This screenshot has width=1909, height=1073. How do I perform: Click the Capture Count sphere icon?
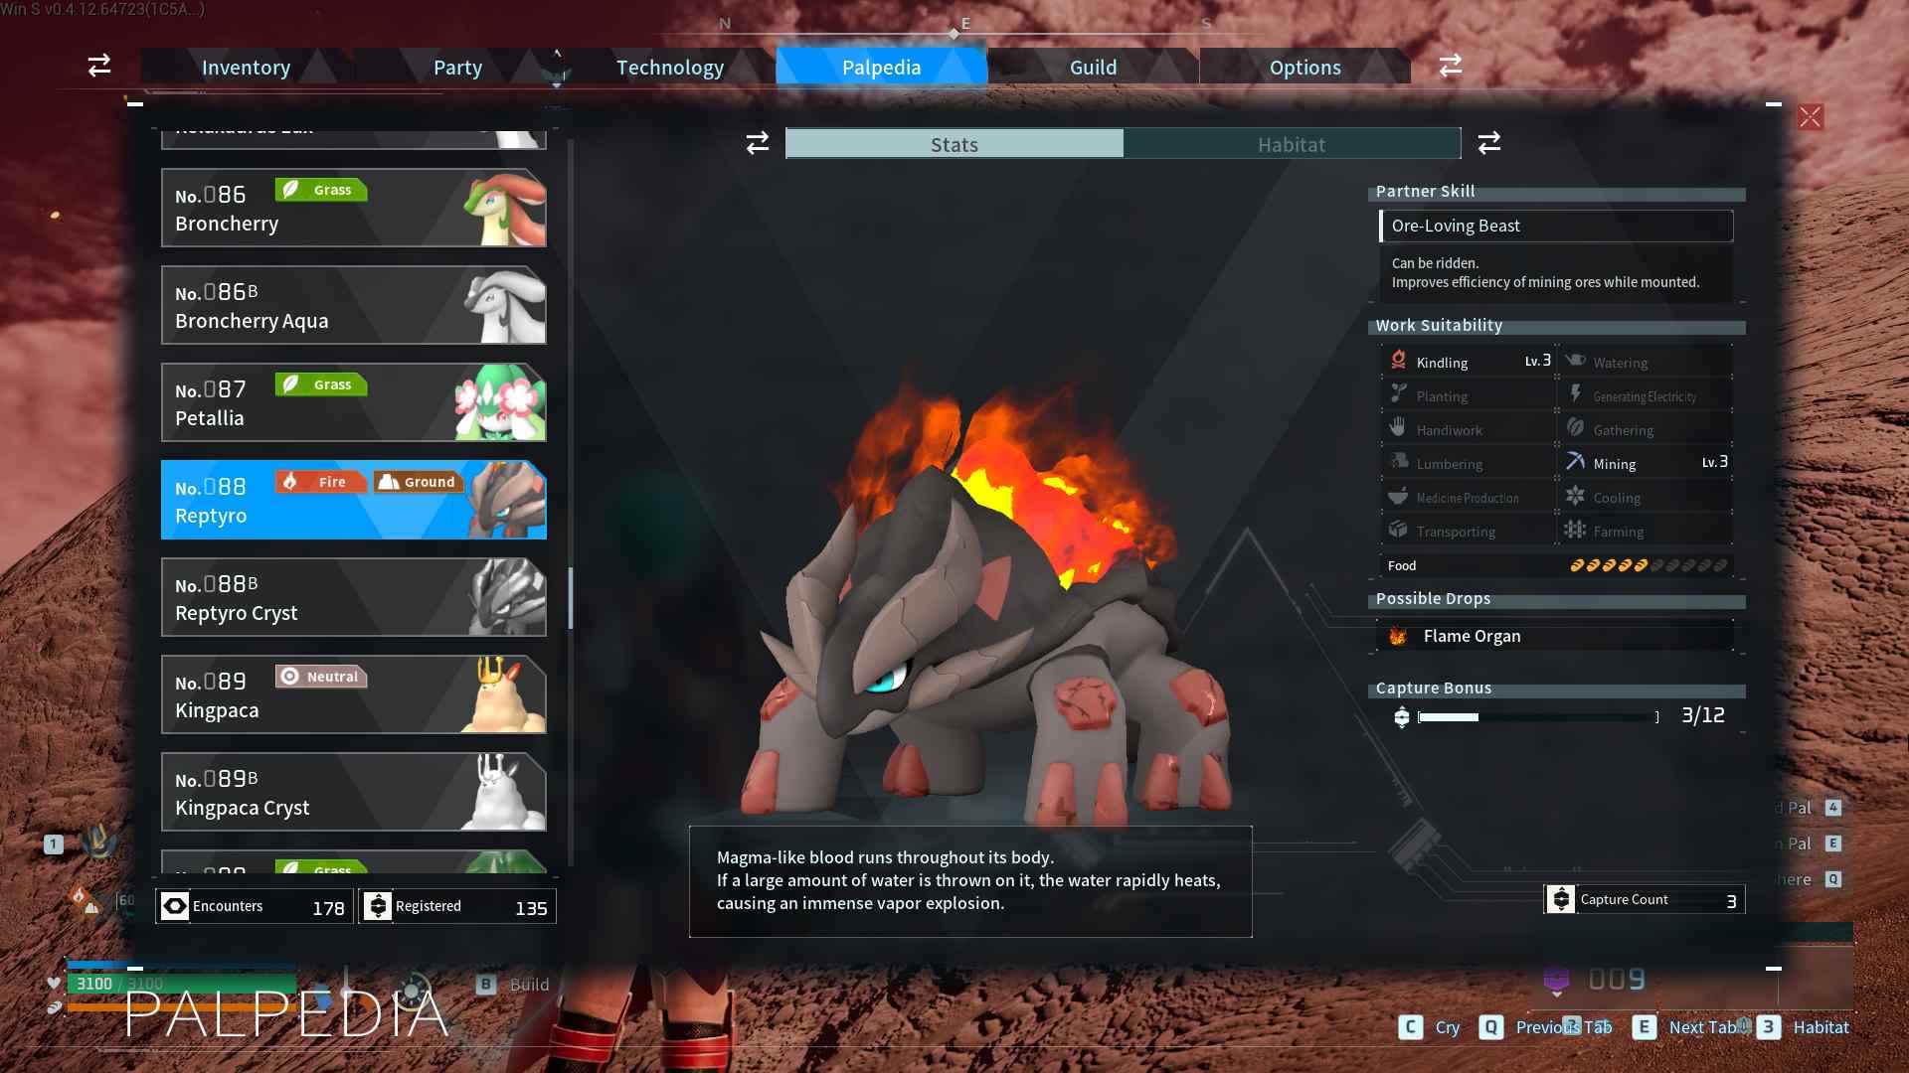pos(1561,899)
